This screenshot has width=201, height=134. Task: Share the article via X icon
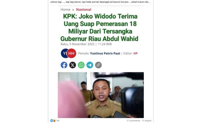[x=73, y=65]
